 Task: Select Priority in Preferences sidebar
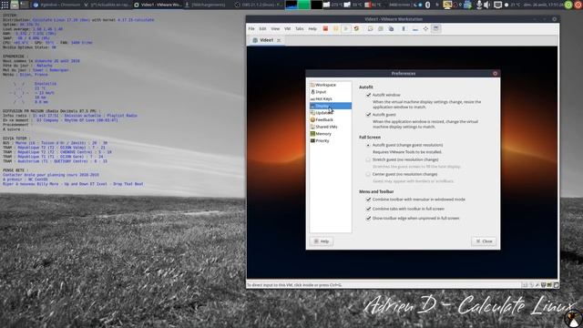point(330,141)
